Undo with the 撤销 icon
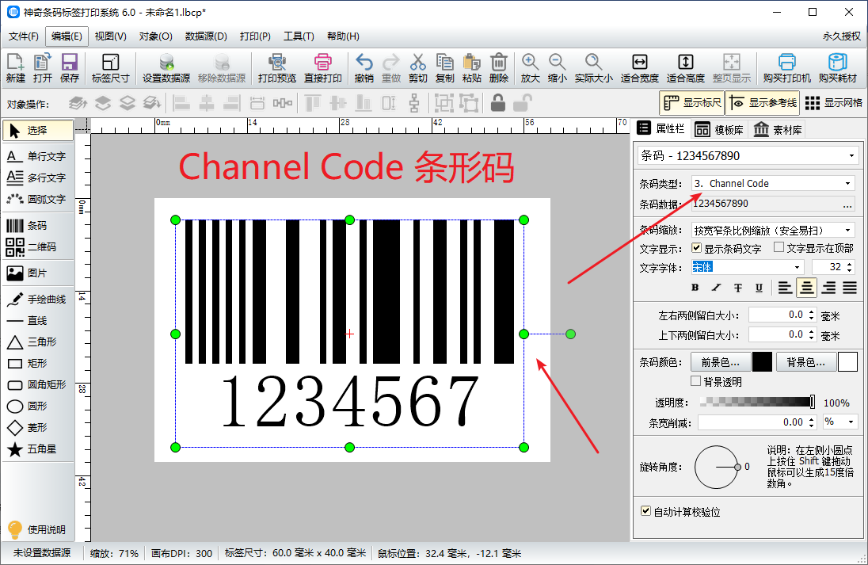This screenshot has height=565, width=868. [x=364, y=68]
